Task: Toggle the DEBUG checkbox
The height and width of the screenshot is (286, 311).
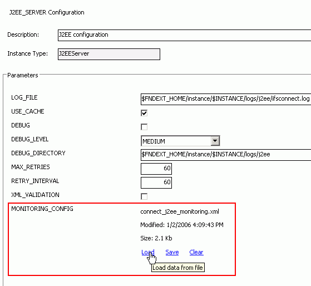Action: [x=144, y=127]
